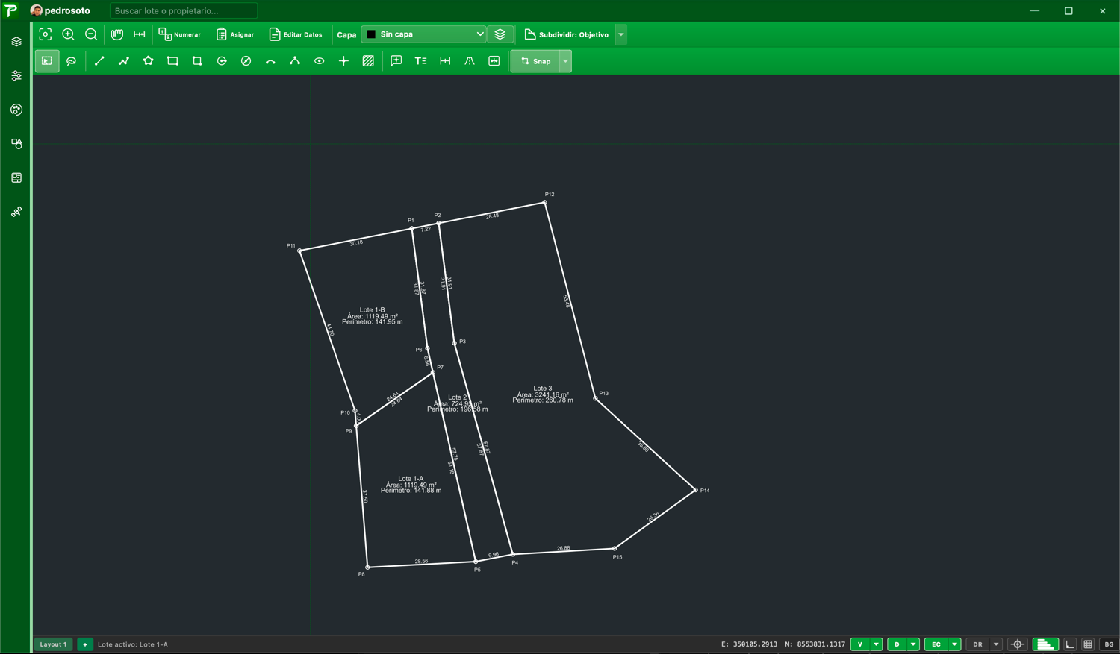The width and height of the screenshot is (1120, 654).
Task: Toggle the V status button
Action: pos(860,644)
